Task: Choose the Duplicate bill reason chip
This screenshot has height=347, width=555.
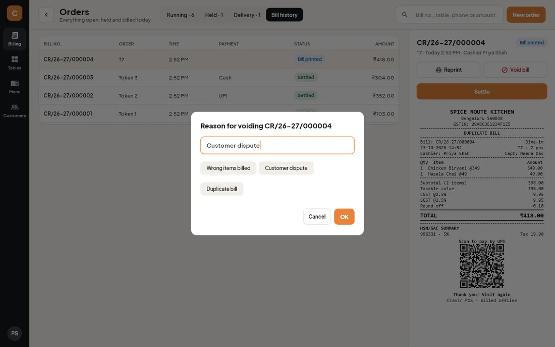Action: pyautogui.click(x=221, y=189)
